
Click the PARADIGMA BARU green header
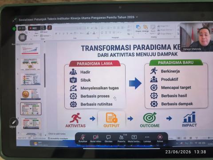click(x=176, y=63)
